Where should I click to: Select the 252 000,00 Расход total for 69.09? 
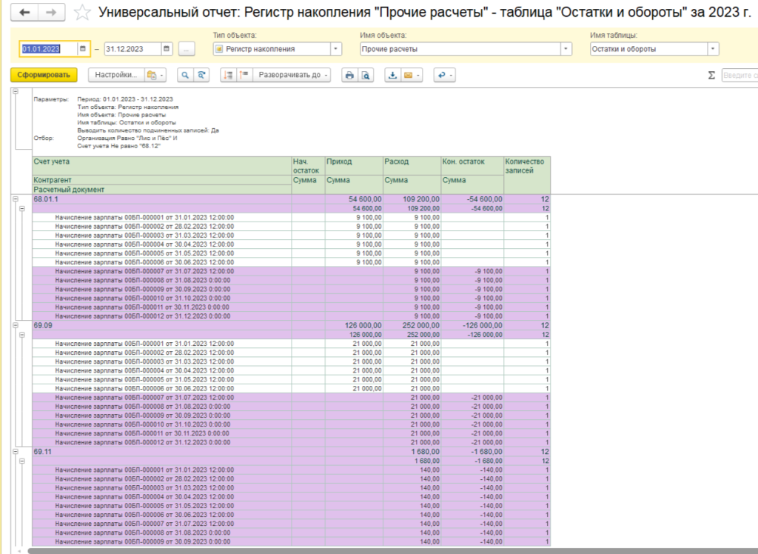coord(412,325)
